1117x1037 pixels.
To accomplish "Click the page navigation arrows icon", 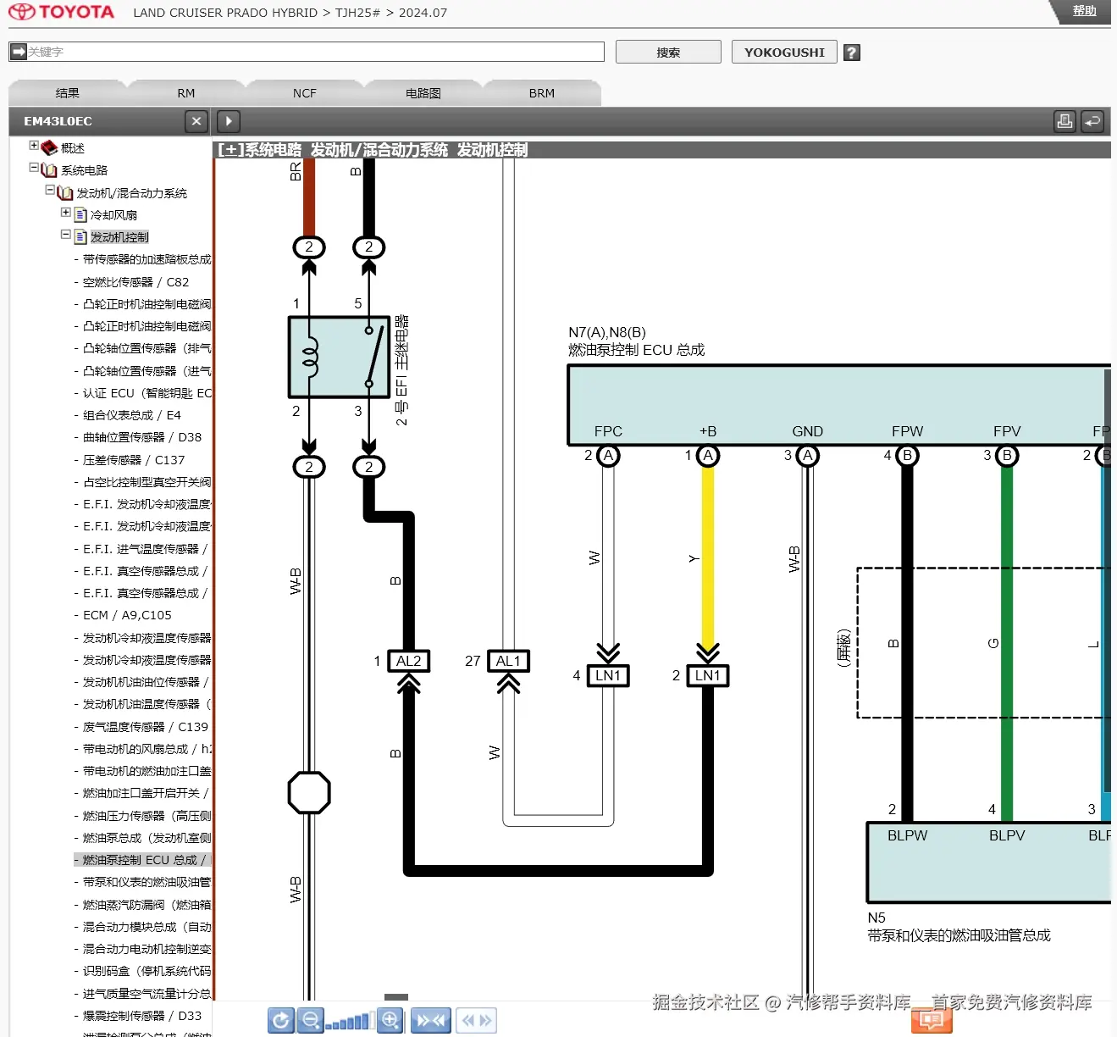I will click(476, 1020).
